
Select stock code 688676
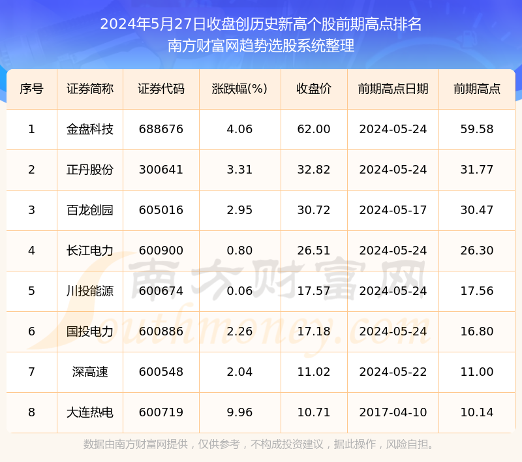tap(161, 129)
